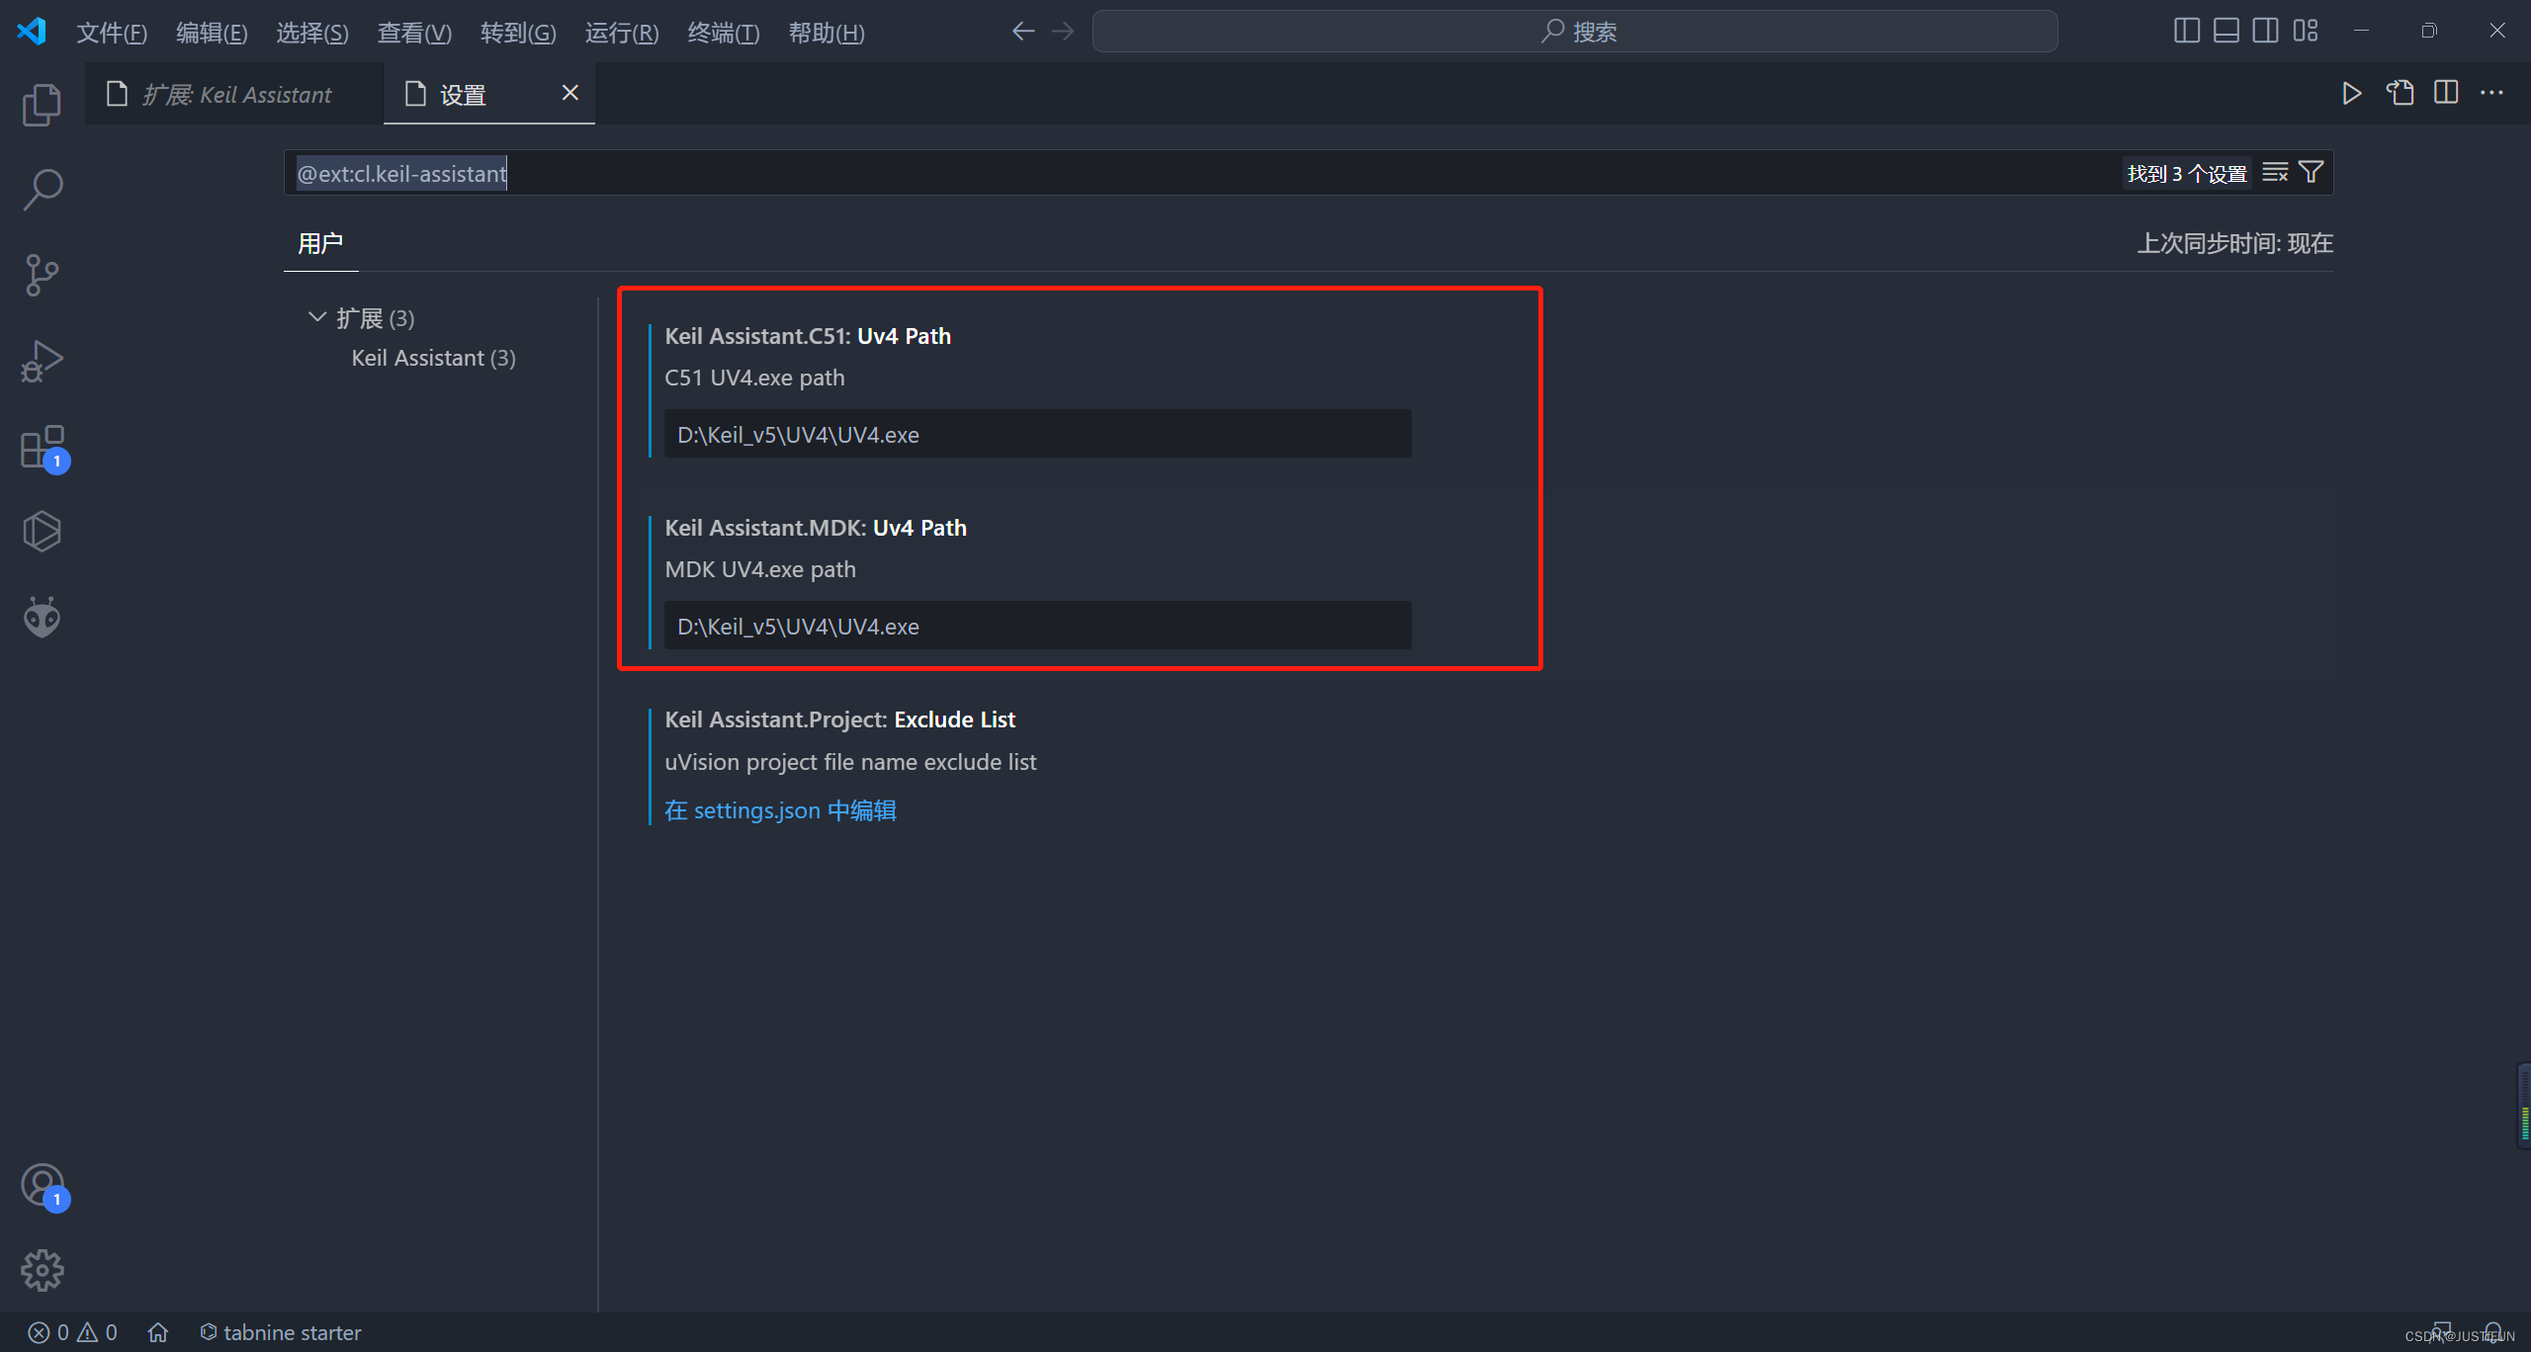Select the 用户 settings scope tab
The height and width of the screenshot is (1352, 2531).
tap(320, 243)
